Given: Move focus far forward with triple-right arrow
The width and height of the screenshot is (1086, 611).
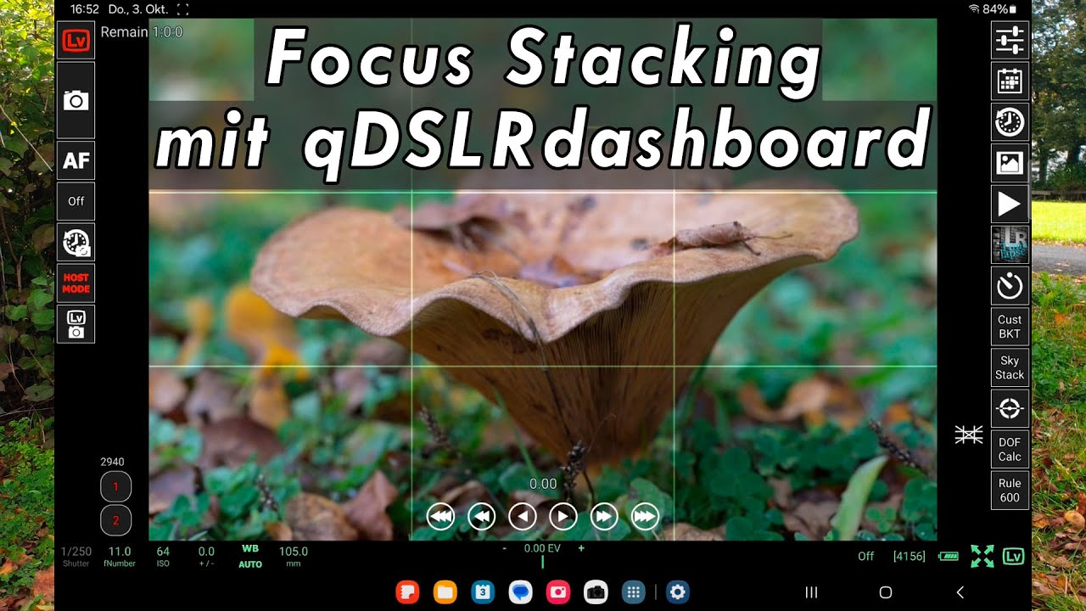Looking at the screenshot, I should point(645,516).
